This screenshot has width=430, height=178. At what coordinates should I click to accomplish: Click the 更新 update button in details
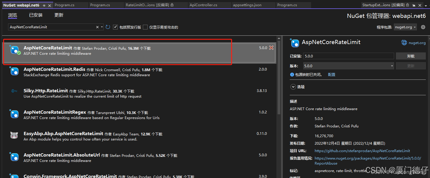pos(411,66)
